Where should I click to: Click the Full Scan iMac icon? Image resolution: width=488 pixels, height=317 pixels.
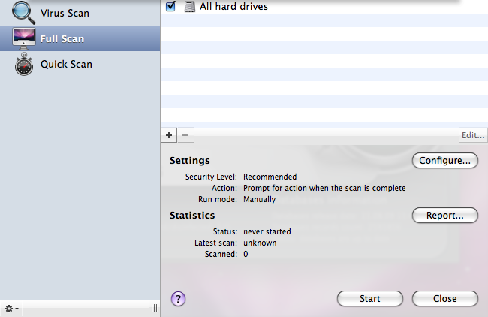click(x=24, y=38)
